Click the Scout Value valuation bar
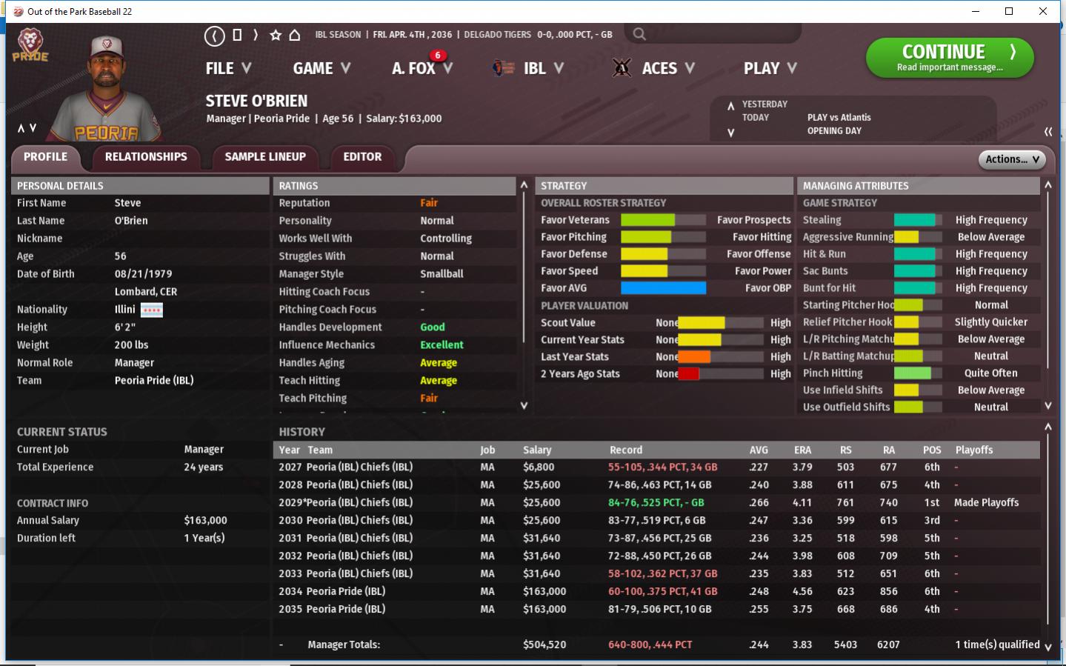 coord(721,323)
